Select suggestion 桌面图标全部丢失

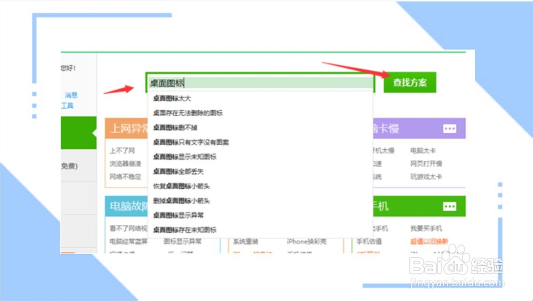[x=178, y=171]
